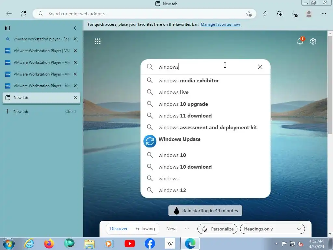Collapse the vertical tabs pane
This screenshot has width=333, height=250.
(x=75, y=28)
